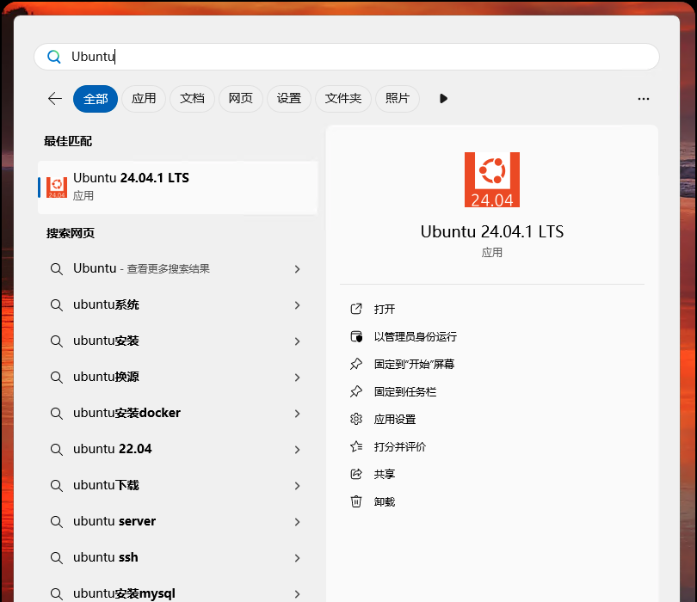Viewport: 697px width, 602px height.
Task: Show more filters with the play arrow
Action: pos(443,99)
